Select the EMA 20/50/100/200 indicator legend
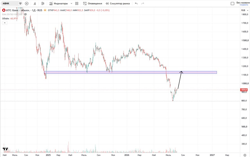The width and height of the screenshot is (250, 157). [12, 14]
